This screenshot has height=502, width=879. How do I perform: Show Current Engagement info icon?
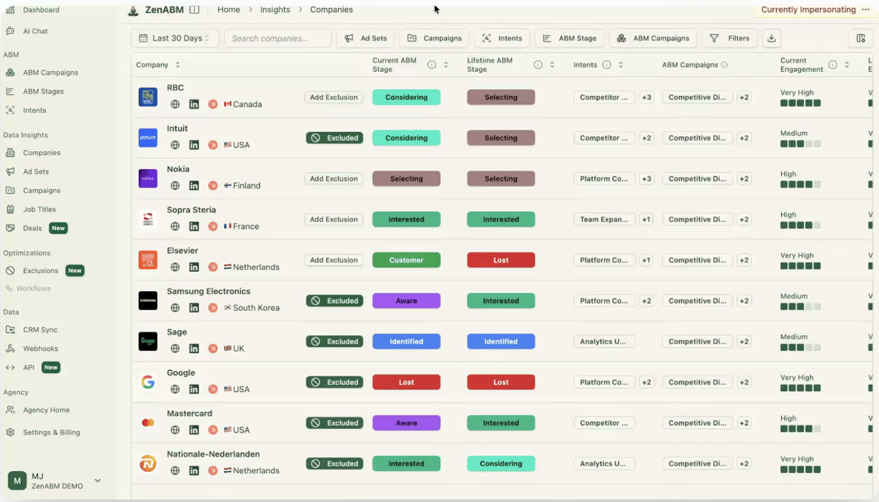[833, 65]
